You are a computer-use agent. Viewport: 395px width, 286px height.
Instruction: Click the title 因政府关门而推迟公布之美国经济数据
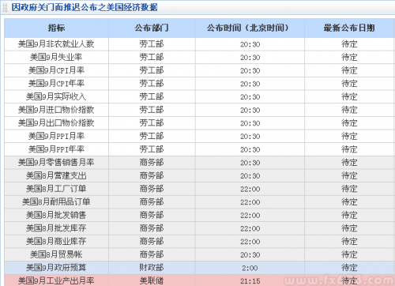(85, 7)
